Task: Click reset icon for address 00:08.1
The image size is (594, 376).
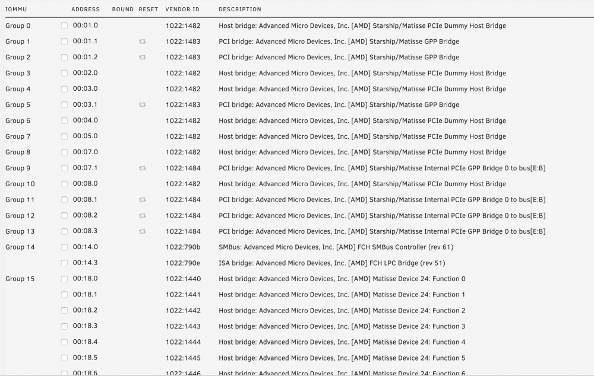Action: (x=143, y=200)
